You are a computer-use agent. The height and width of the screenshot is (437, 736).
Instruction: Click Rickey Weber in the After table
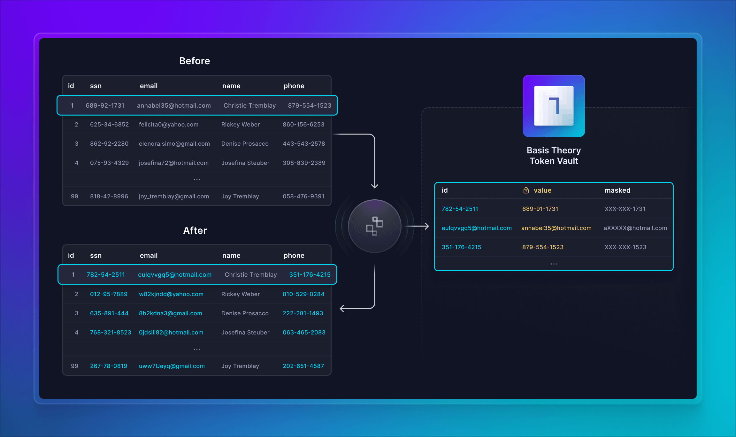coord(241,294)
